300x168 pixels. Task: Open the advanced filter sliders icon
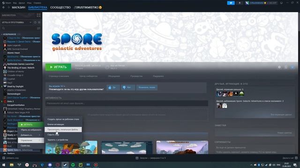38,28
